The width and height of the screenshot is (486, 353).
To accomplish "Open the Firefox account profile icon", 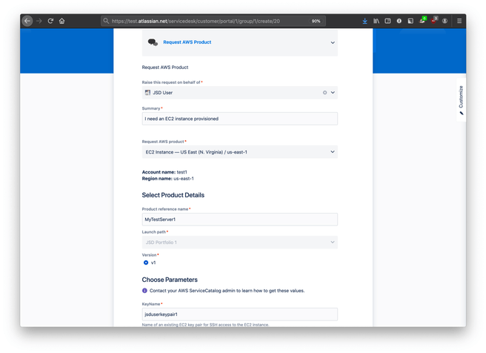I will (445, 21).
